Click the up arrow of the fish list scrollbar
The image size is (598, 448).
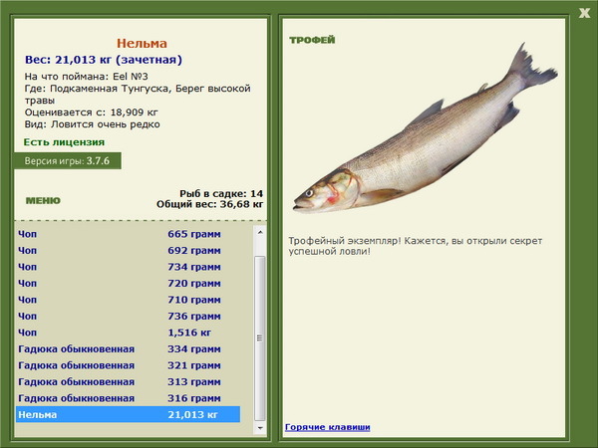pyautogui.click(x=260, y=232)
